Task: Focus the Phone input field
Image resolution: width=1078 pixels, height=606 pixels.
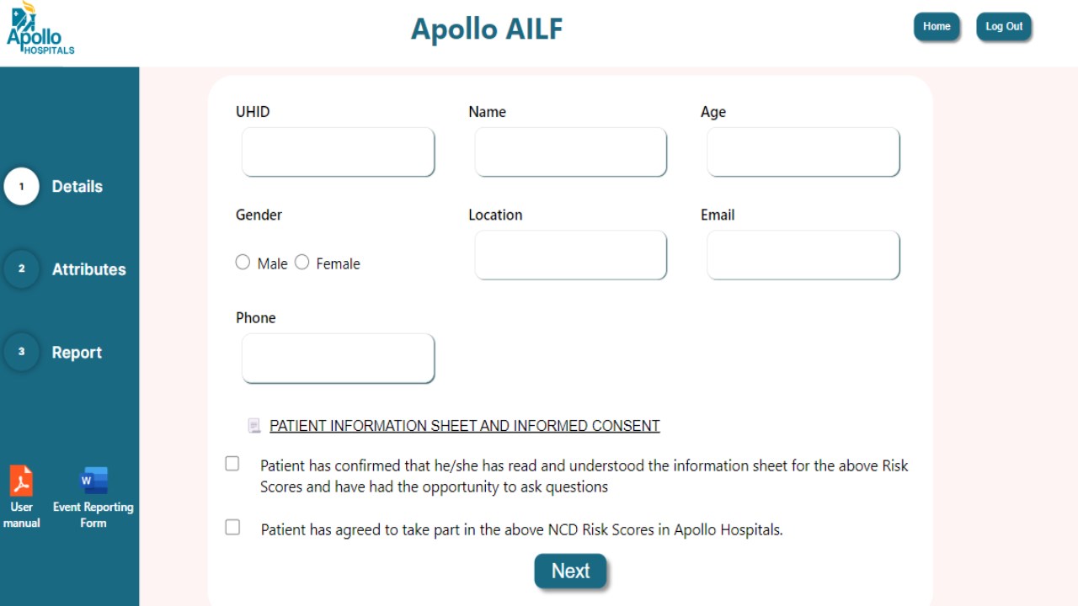Action: [338, 359]
